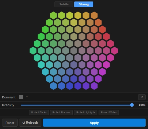Click the Intensity 100% value field
The image size is (148, 129).
(142, 105)
